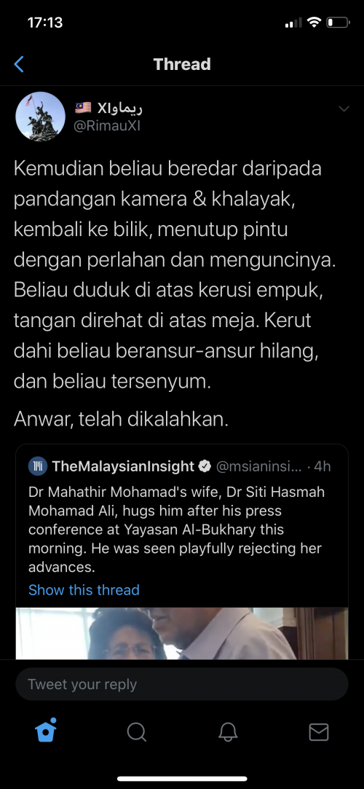This screenshot has height=789, width=364.
Task: Open the Search tab magnifier icon
Action: (x=136, y=731)
